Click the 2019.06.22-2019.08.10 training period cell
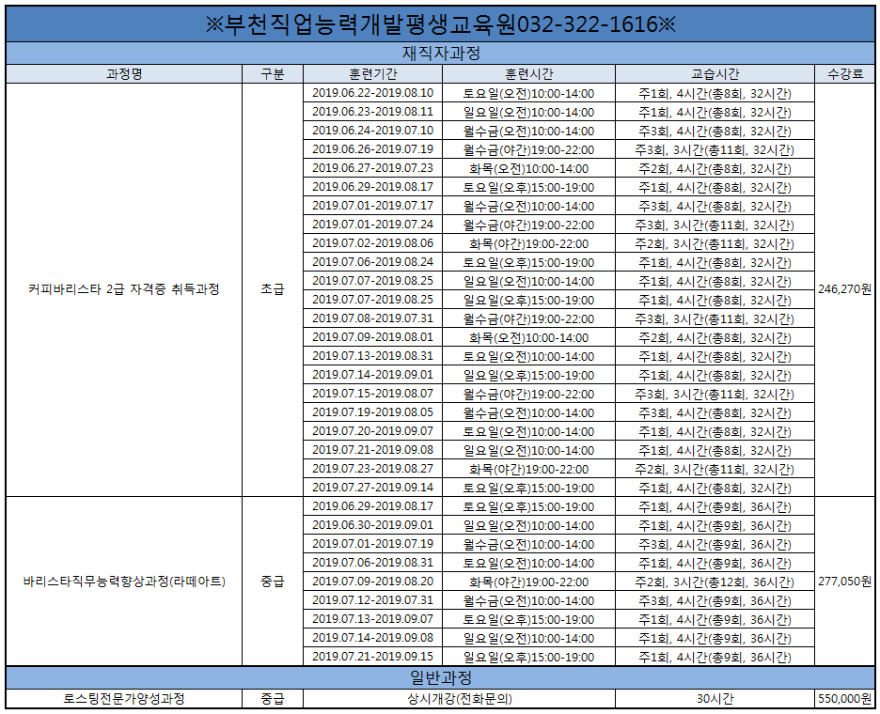880x714 pixels. click(x=372, y=93)
